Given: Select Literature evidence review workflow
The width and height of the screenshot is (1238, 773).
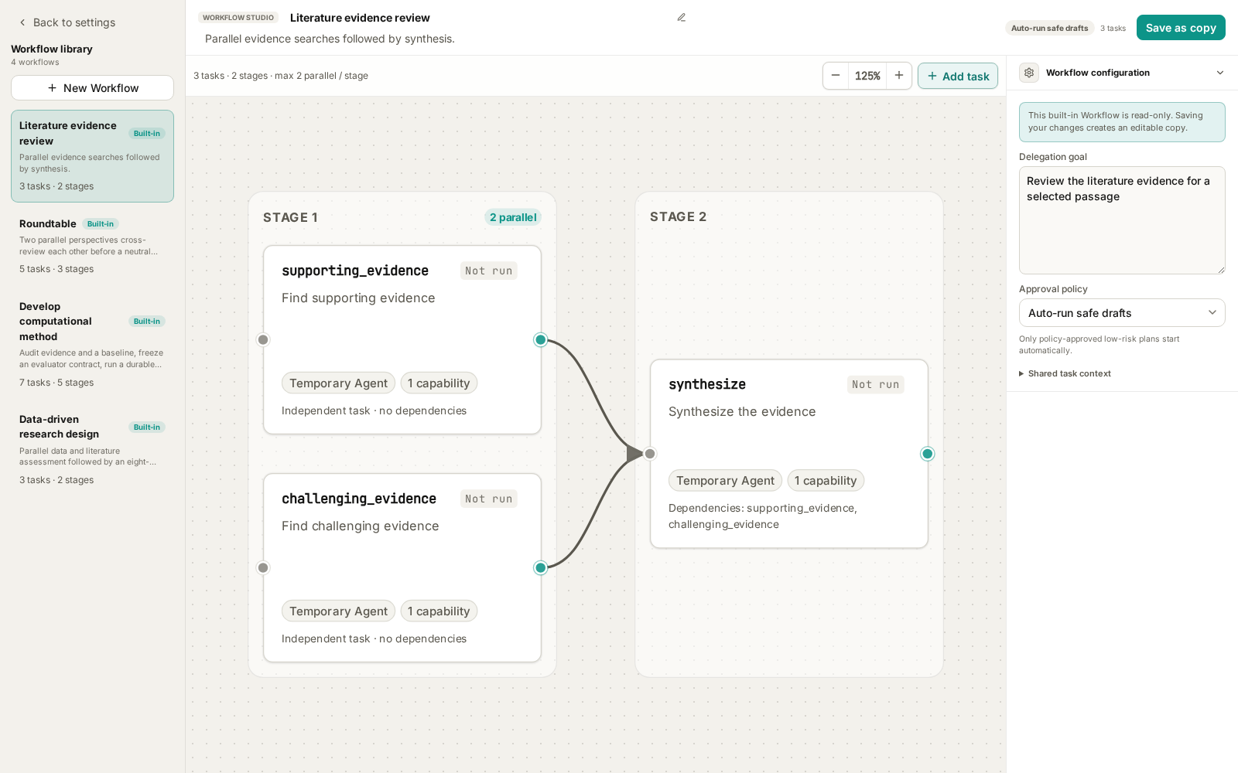Looking at the screenshot, I should point(92,156).
